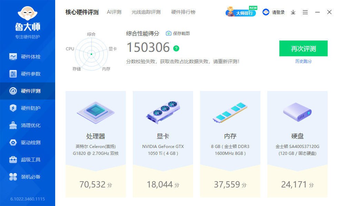Open 硬件参数 in the sidebar
338x206 pixels.
click(28, 74)
